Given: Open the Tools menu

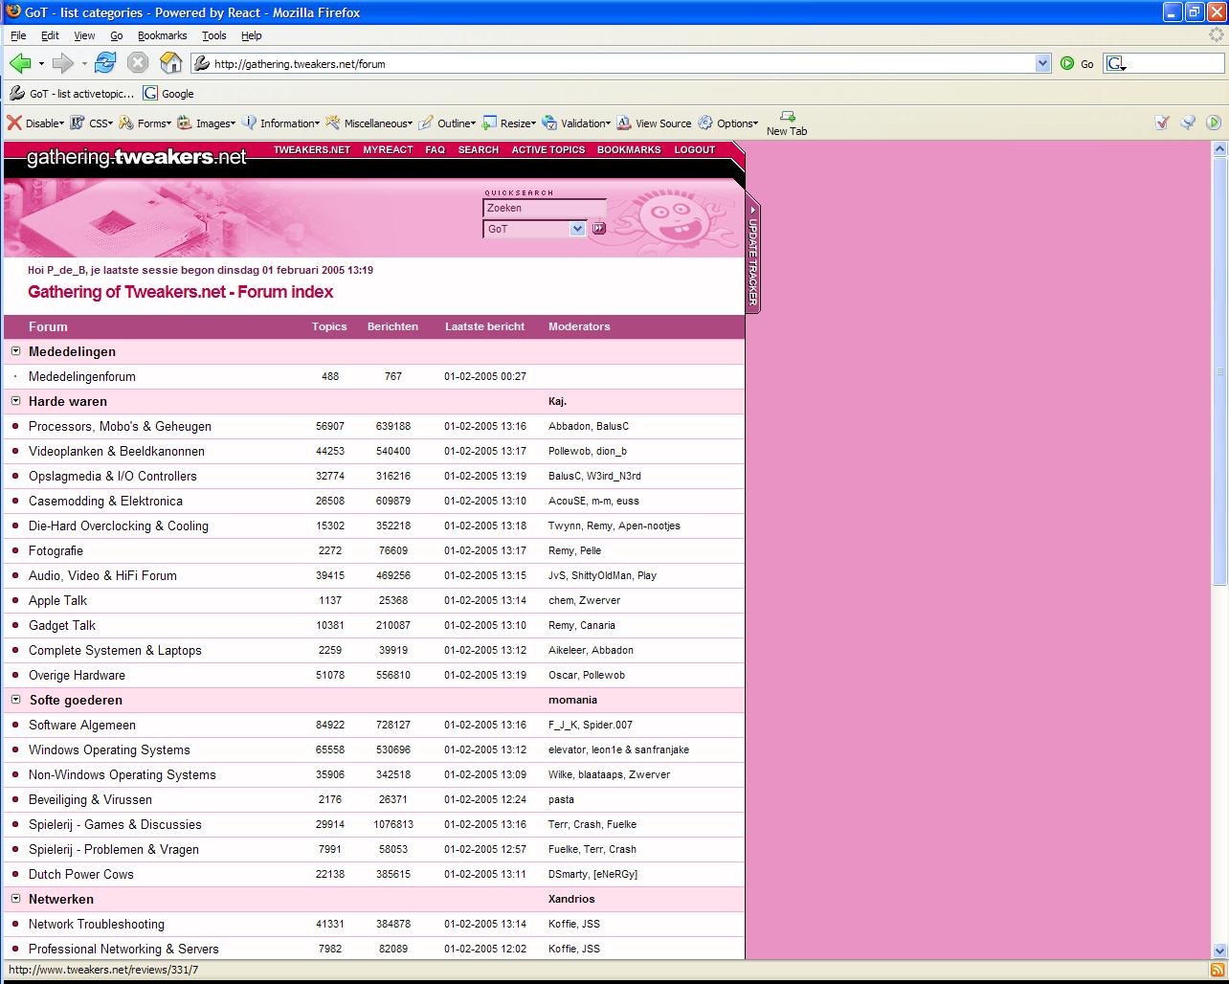Looking at the screenshot, I should (x=213, y=35).
